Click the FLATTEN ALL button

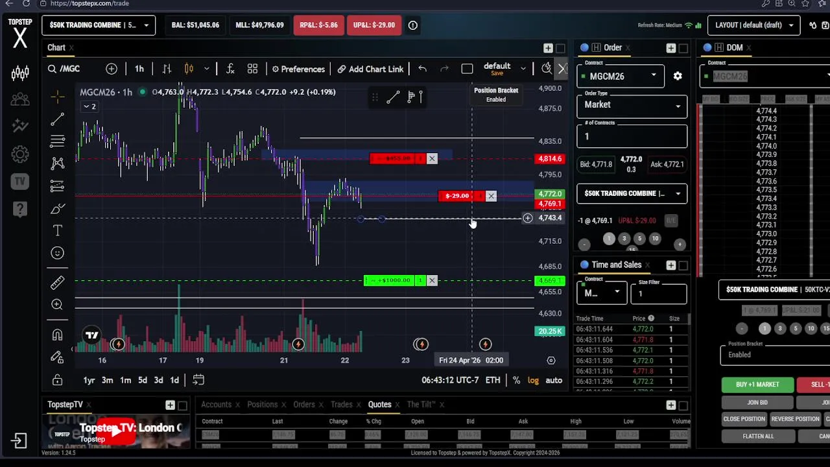758,437
